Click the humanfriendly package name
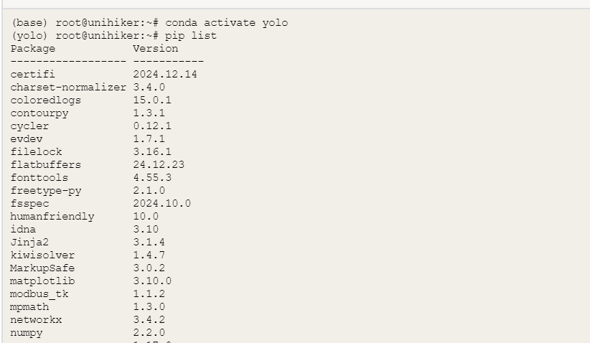This screenshot has width=590, height=343. point(52,216)
